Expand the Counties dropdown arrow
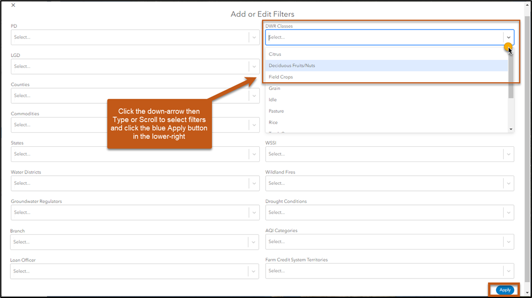This screenshot has height=298, width=532. coord(254,96)
